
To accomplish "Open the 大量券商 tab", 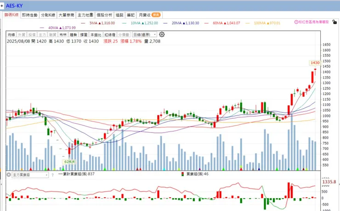I will (66, 15).
